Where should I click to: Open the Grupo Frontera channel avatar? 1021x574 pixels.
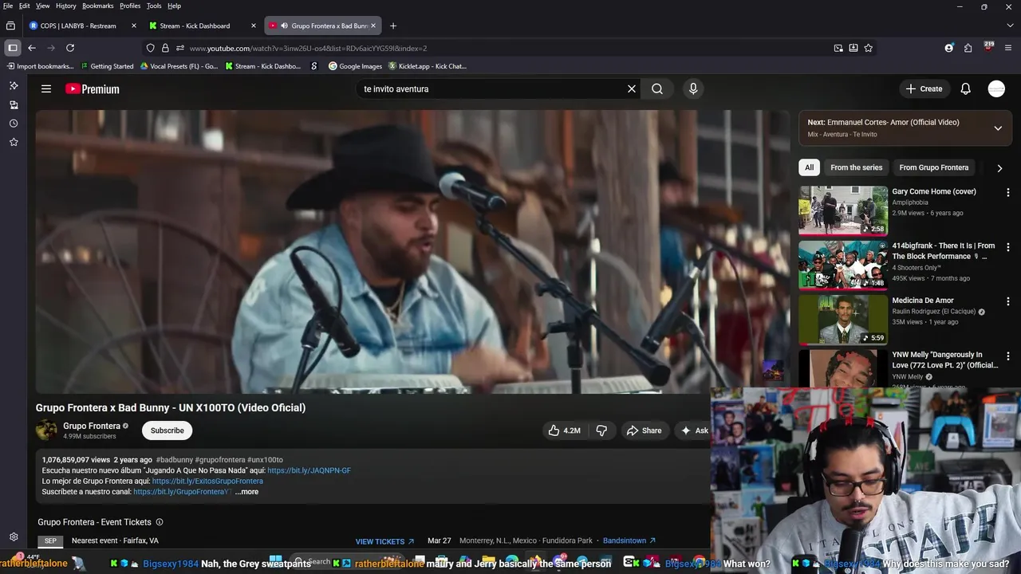click(46, 431)
